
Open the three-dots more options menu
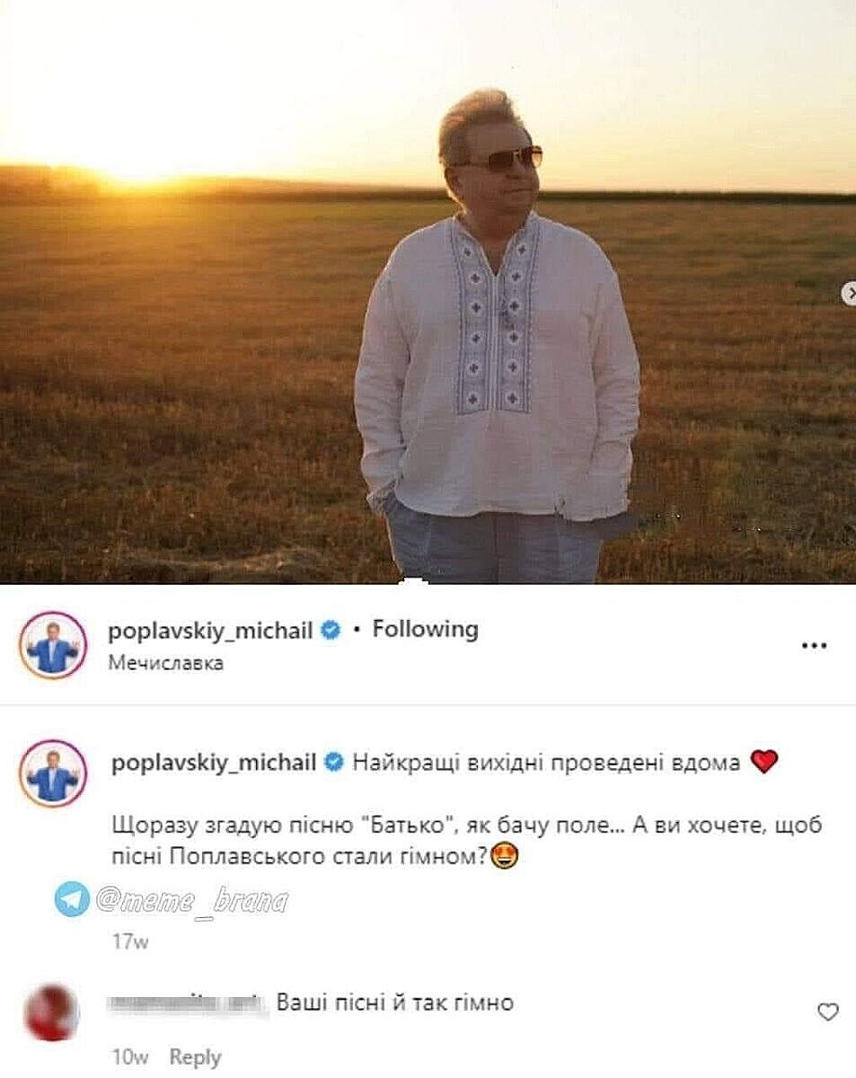pos(814,645)
